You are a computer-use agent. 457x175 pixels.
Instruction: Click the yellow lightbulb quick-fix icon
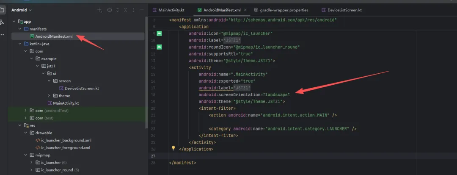(x=173, y=148)
